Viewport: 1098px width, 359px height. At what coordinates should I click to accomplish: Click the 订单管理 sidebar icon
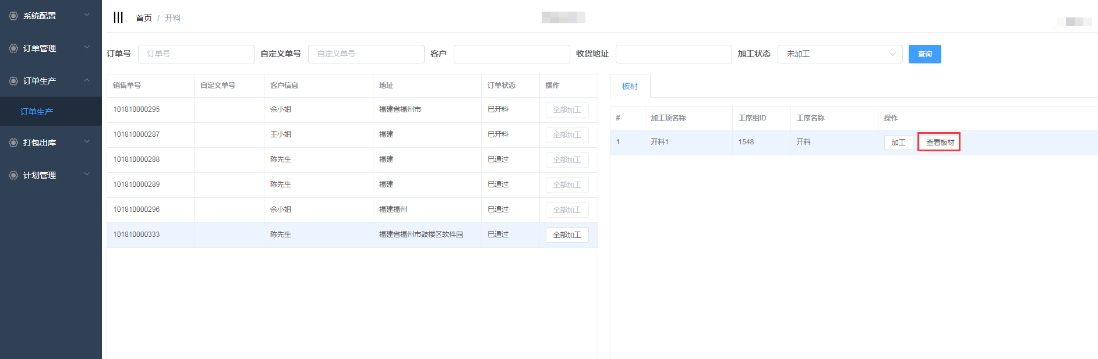coord(13,48)
